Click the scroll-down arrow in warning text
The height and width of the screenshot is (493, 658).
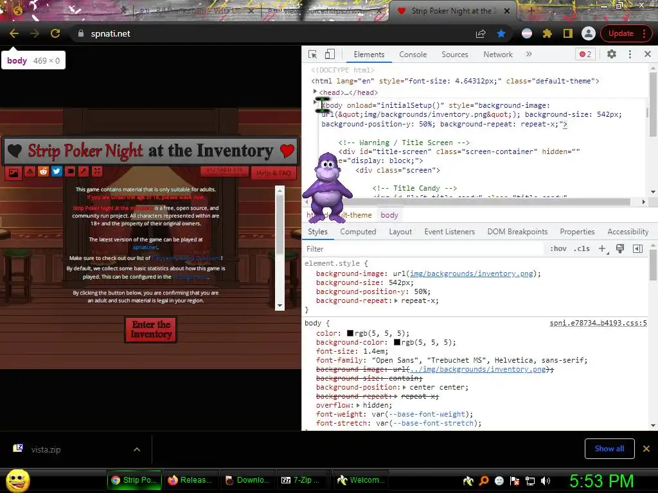280,306
